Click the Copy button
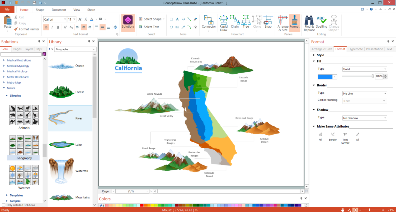This screenshot has height=212, width=396. click(20, 23)
